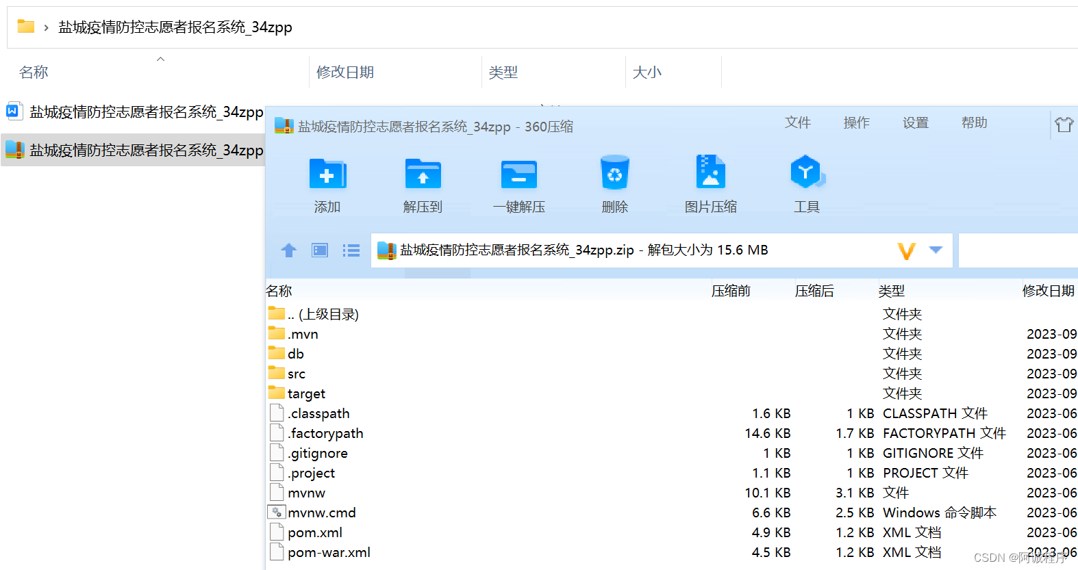Expand the archive path dropdown arrow
The image size is (1078, 570).
click(936, 250)
